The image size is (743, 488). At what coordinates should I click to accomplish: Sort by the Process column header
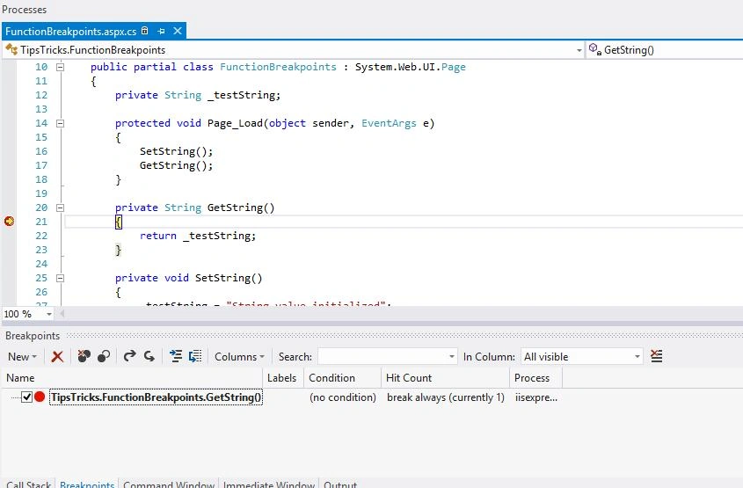click(535, 377)
